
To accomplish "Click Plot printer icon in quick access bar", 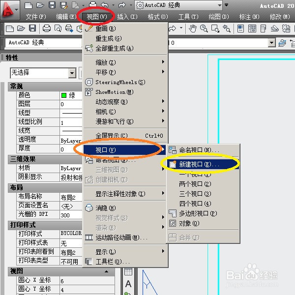I will [x=93, y=4].
